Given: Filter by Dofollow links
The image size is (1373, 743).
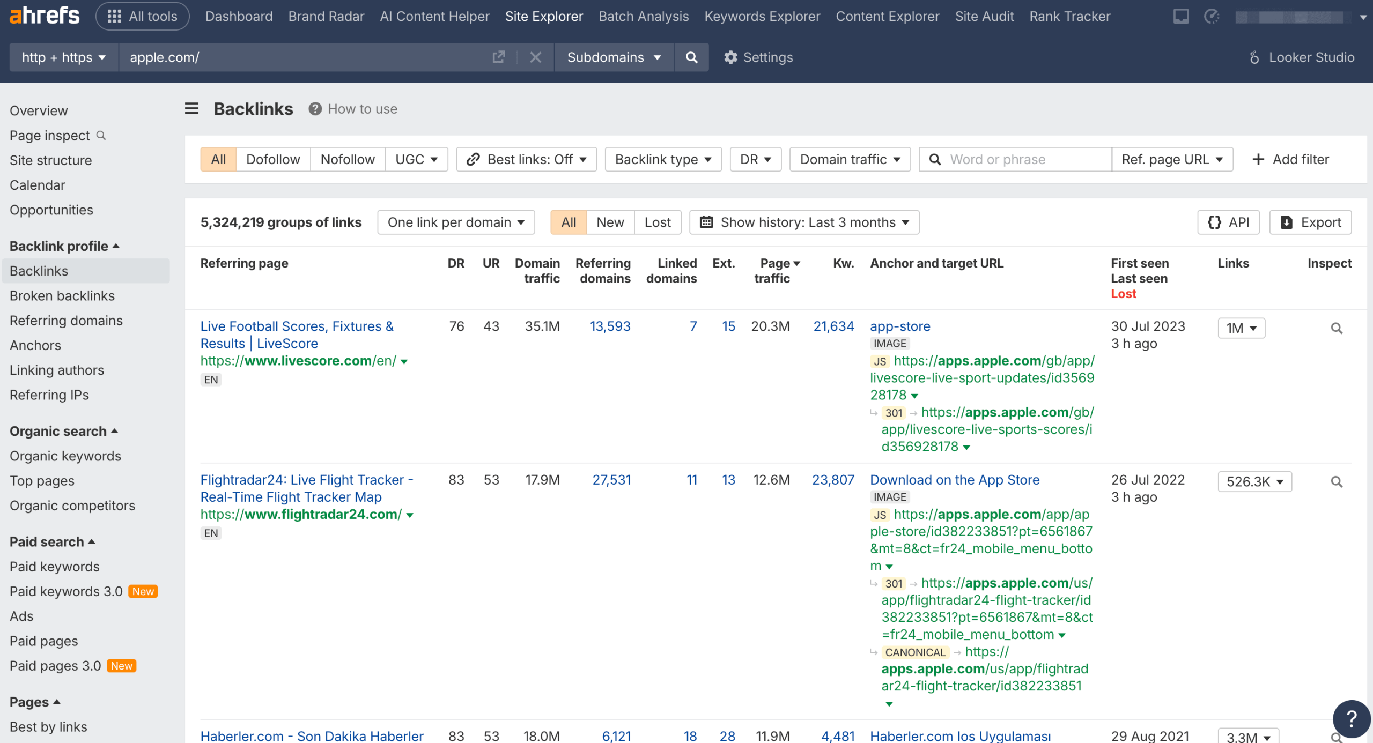Looking at the screenshot, I should coord(273,159).
